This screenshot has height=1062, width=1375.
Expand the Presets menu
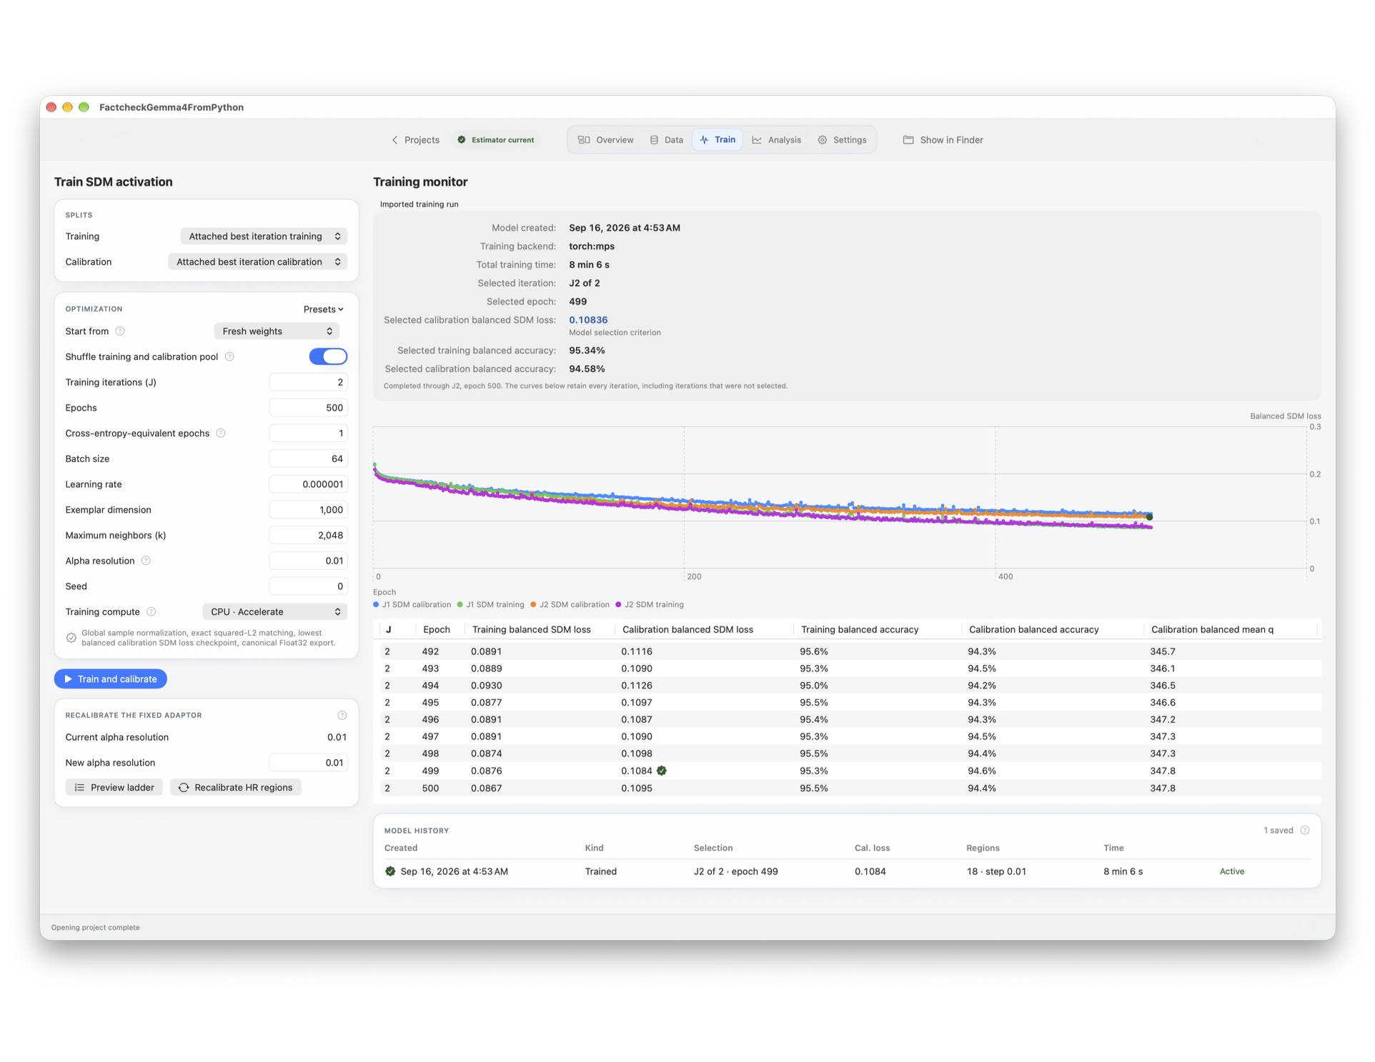pyautogui.click(x=323, y=309)
